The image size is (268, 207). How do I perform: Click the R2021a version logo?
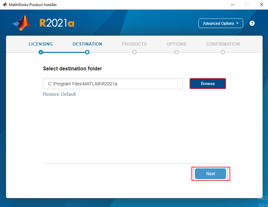tap(57, 23)
